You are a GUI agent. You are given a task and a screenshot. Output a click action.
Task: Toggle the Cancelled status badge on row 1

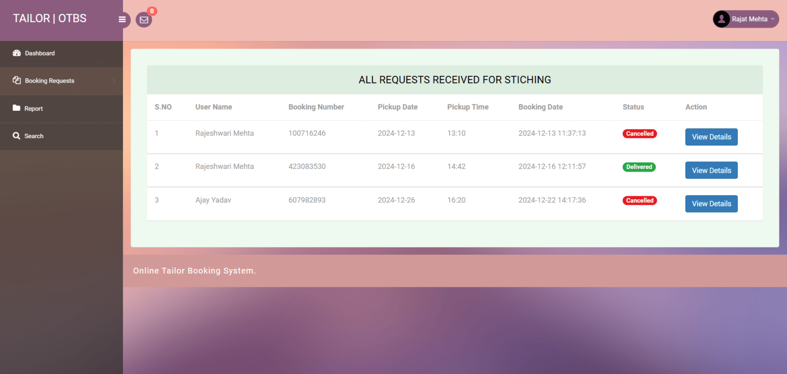pyautogui.click(x=639, y=133)
